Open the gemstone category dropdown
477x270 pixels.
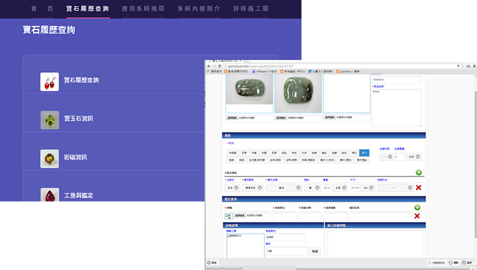pos(252,188)
